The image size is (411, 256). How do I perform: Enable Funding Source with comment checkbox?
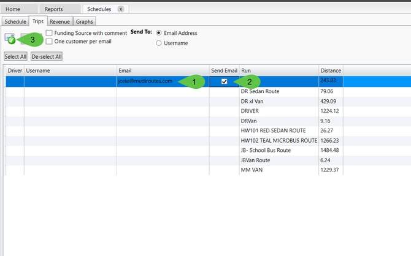point(49,33)
